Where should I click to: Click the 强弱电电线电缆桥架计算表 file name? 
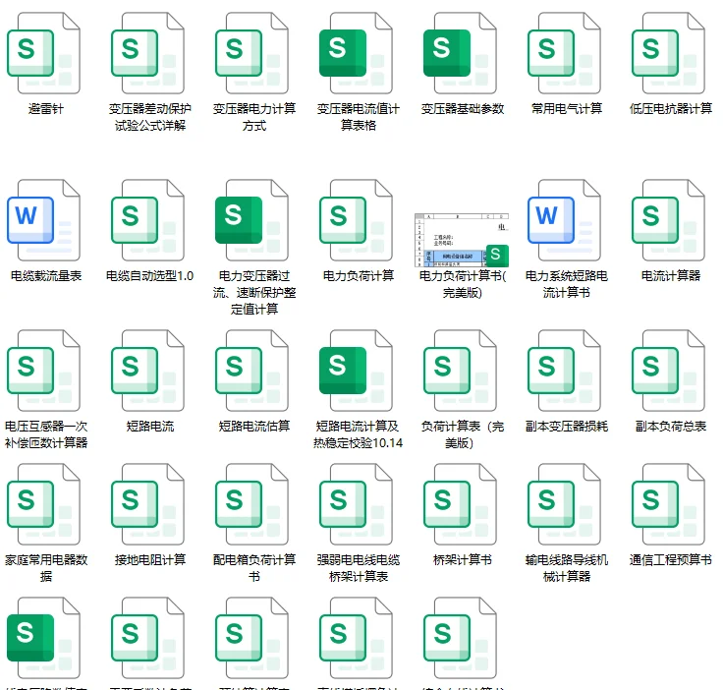click(x=359, y=568)
